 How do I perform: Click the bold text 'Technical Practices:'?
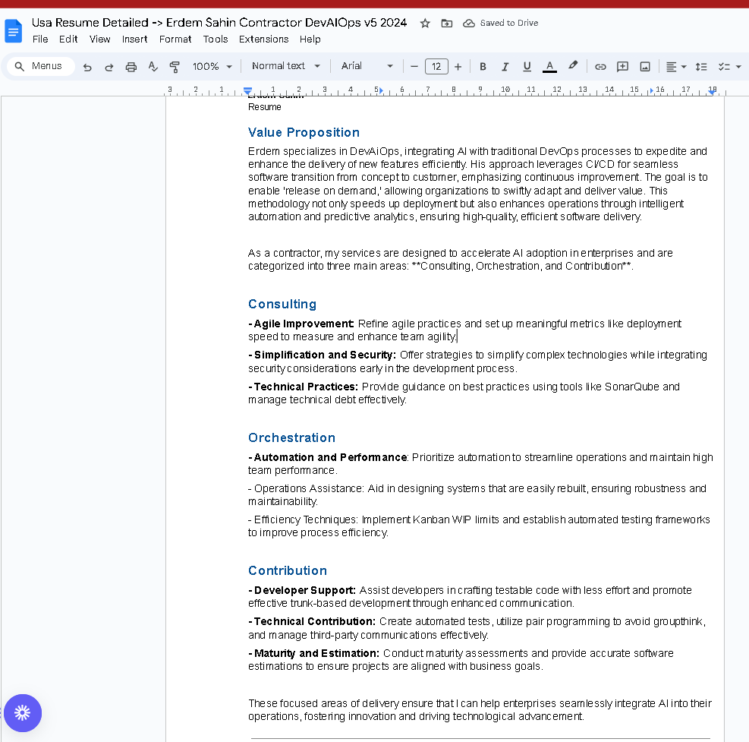pyautogui.click(x=306, y=387)
